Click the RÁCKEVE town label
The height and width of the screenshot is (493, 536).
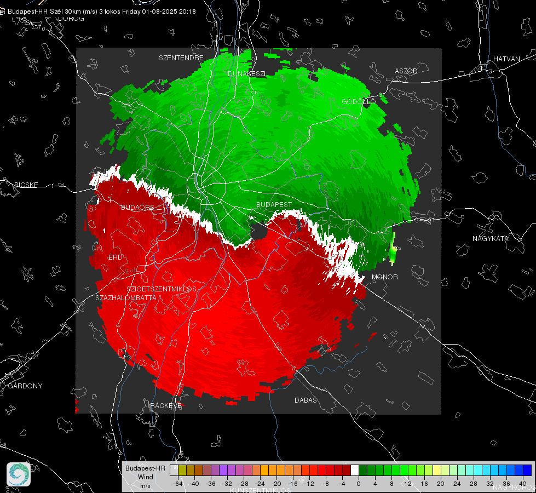pyautogui.click(x=166, y=405)
